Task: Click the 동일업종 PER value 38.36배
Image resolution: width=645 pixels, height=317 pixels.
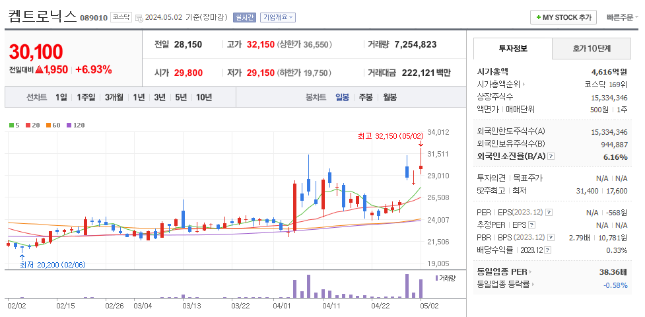Action: [x=613, y=271]
